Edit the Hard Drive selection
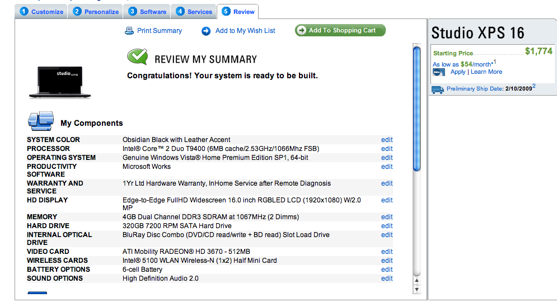This screenshot has height=307, width=557. 387,226
